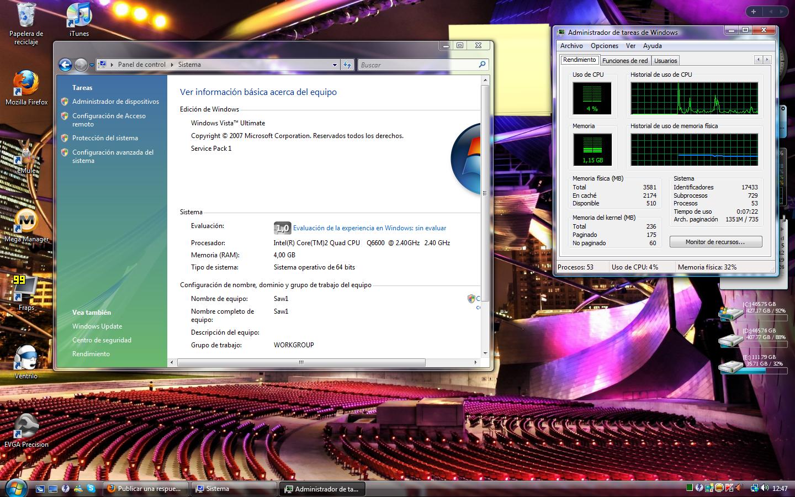Screen dimensions: 795x497
Task: Click the Publicar una respuesta taskbar button
Action: click(146, 489)
